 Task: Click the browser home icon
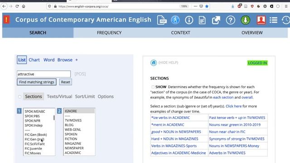[x=24, y=6]
